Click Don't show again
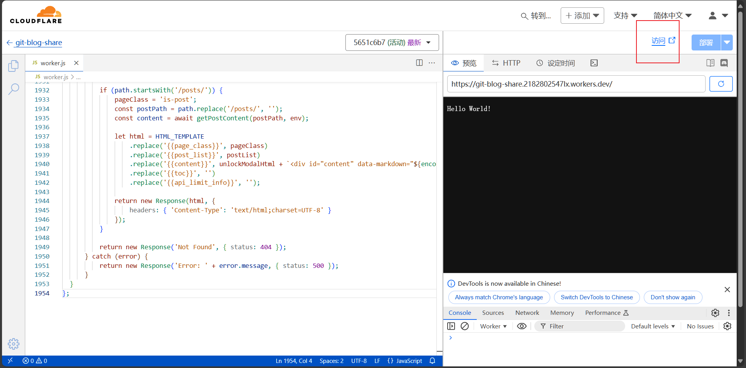This screenshot has height=368, width=746. pos(673,297)
